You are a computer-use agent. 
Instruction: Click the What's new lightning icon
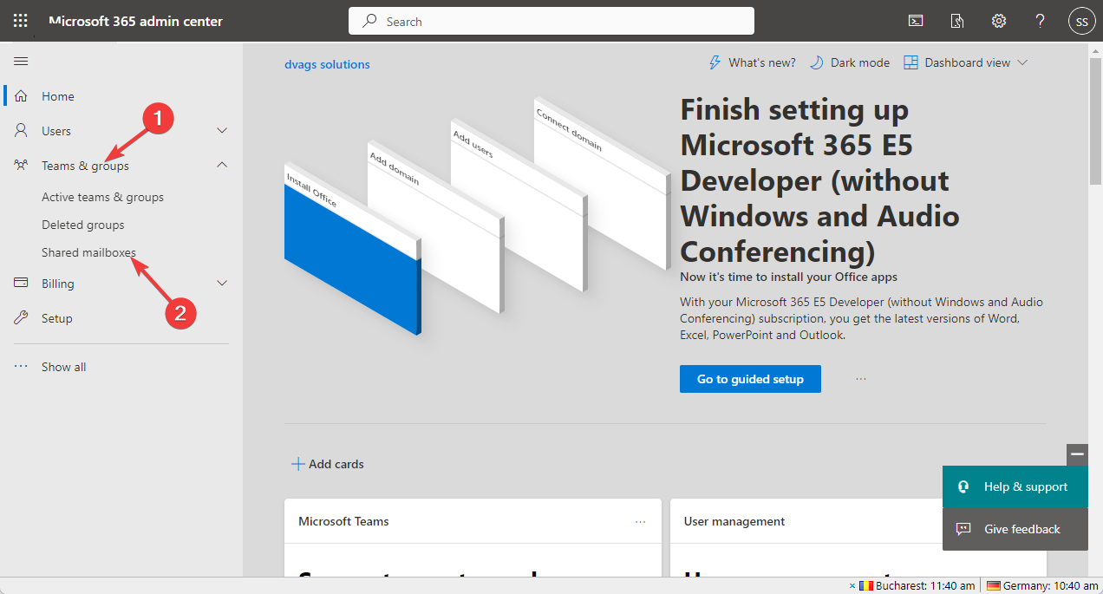pos(715,62)
